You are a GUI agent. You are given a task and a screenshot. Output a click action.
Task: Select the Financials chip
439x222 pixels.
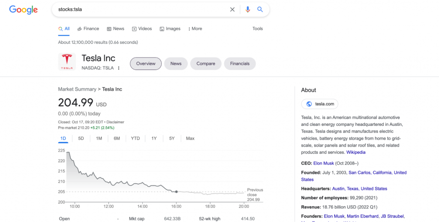click(240, 64)
